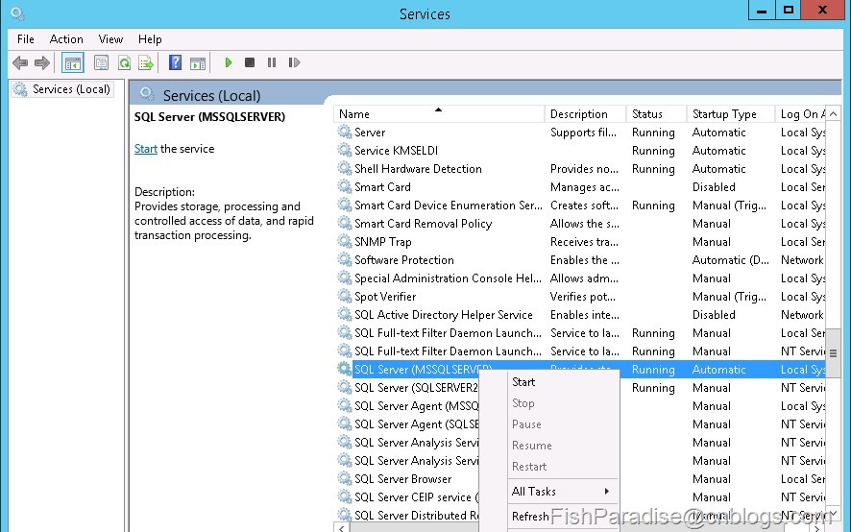The image size is (851, 532).
Task: Select Service KMSELDI row
Action: tap(581, 151)
